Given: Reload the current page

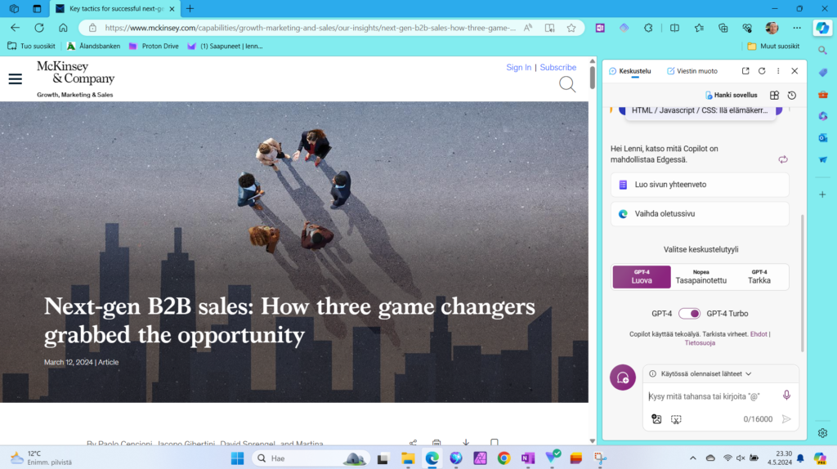Looking at the screenshot, I should click(39, 28).
